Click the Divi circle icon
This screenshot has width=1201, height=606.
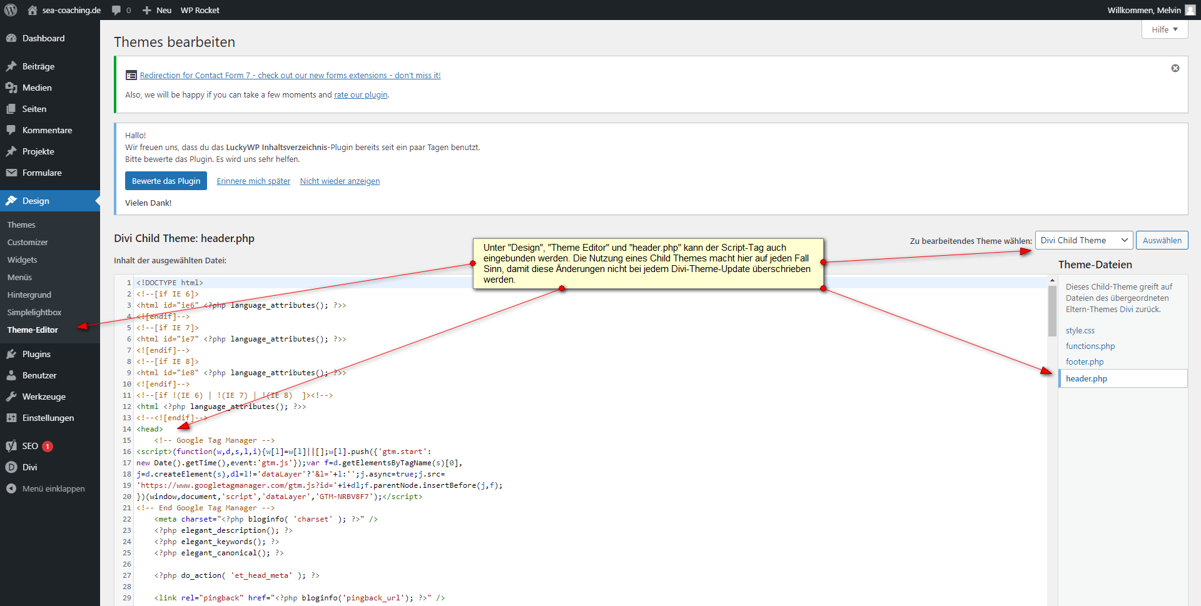tap(11, 467)
